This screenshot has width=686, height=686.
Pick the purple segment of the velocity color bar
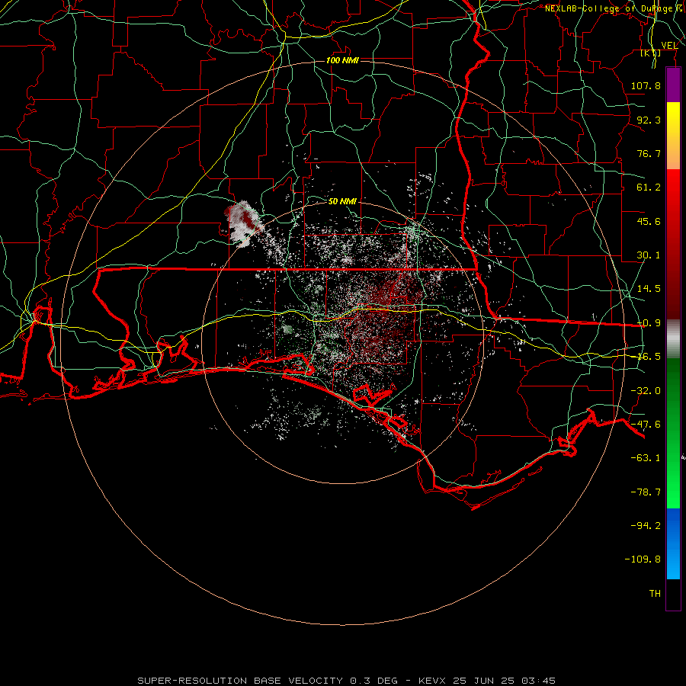coord(673,85)
